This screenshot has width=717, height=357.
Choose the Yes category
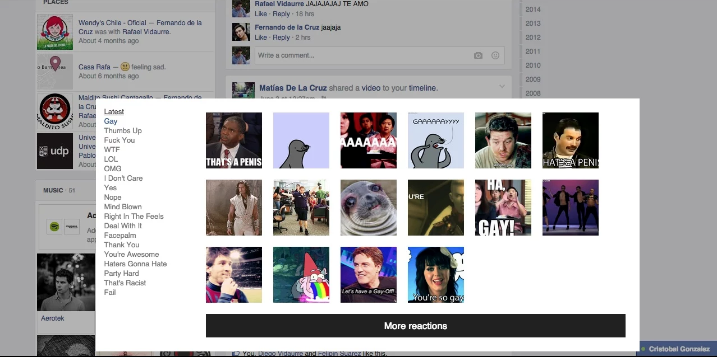click(110, 188)
